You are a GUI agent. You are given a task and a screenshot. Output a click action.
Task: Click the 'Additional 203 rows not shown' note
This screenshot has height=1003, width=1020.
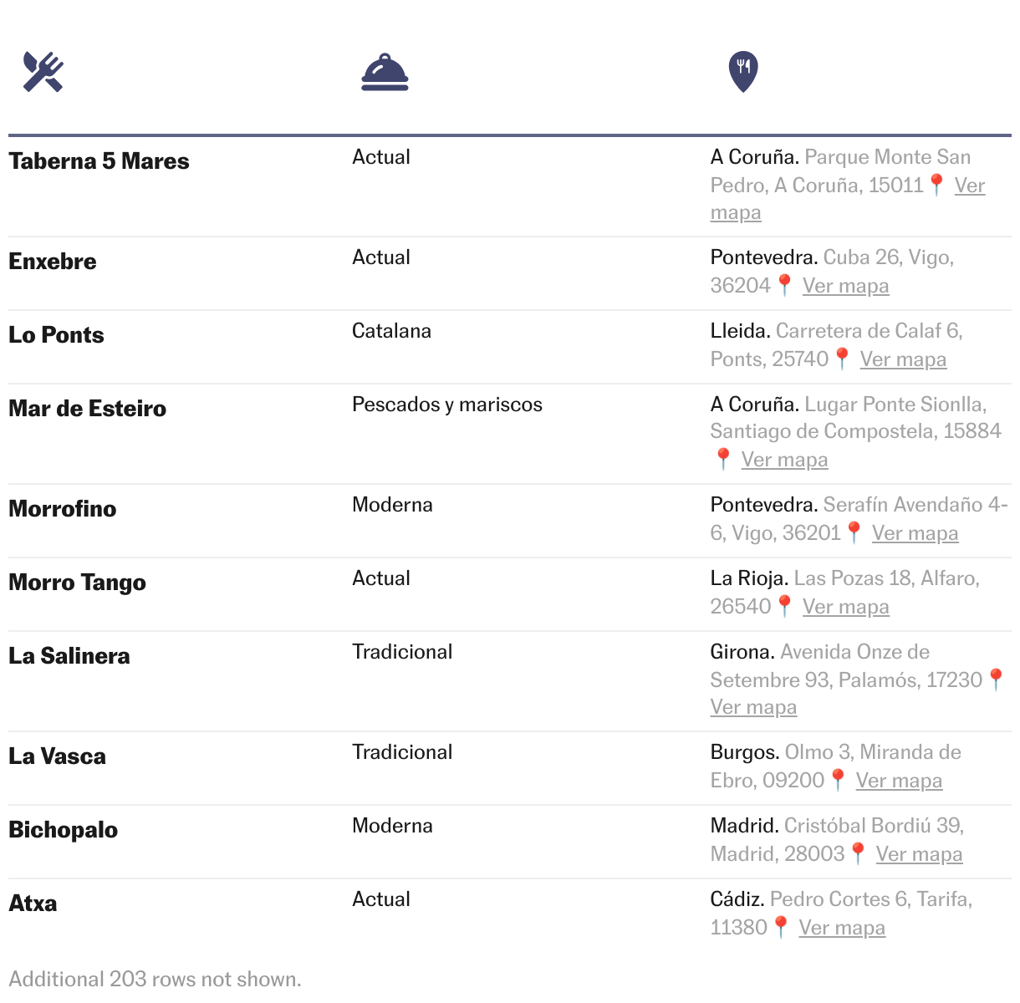click(155, 979)
